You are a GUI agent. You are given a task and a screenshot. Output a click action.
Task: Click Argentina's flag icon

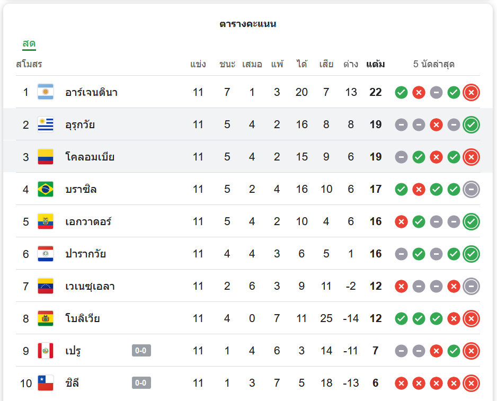click(46, 92)
